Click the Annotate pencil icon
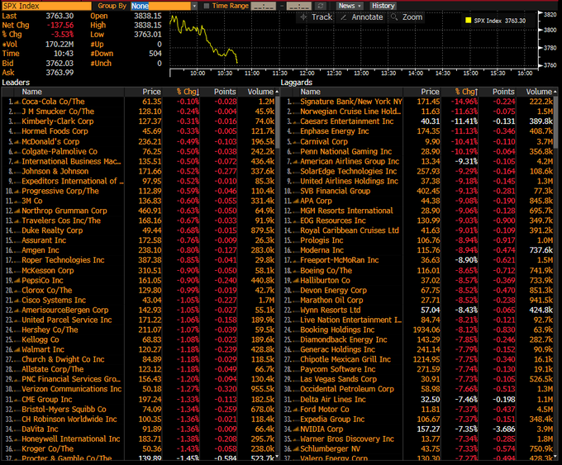The height and width of the screenshot is (465, 562). pos(343,17)
